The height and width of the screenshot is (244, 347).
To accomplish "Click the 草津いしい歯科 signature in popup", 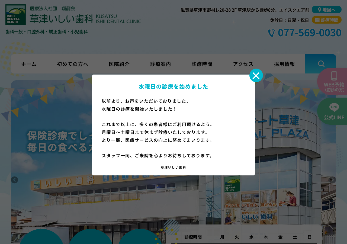I will pos(173,167).
